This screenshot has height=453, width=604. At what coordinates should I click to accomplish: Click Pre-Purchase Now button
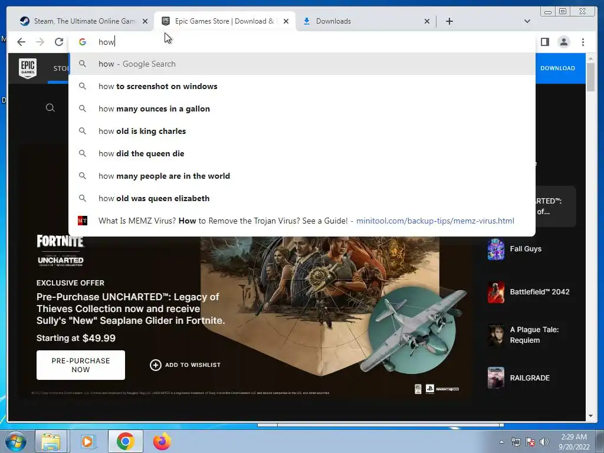[x=80, y=365]
